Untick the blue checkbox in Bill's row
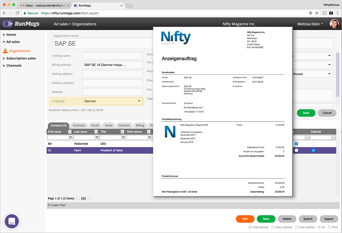The image size is (342, 233). [296, 144]
